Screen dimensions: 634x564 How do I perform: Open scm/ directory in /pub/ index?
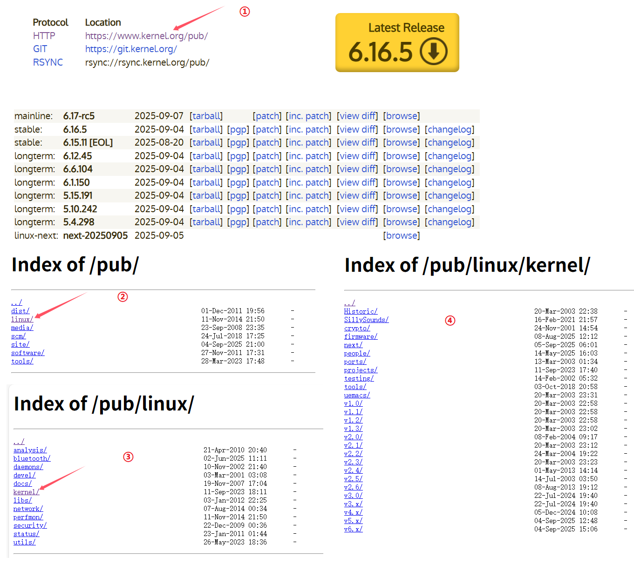coord(18,336)
